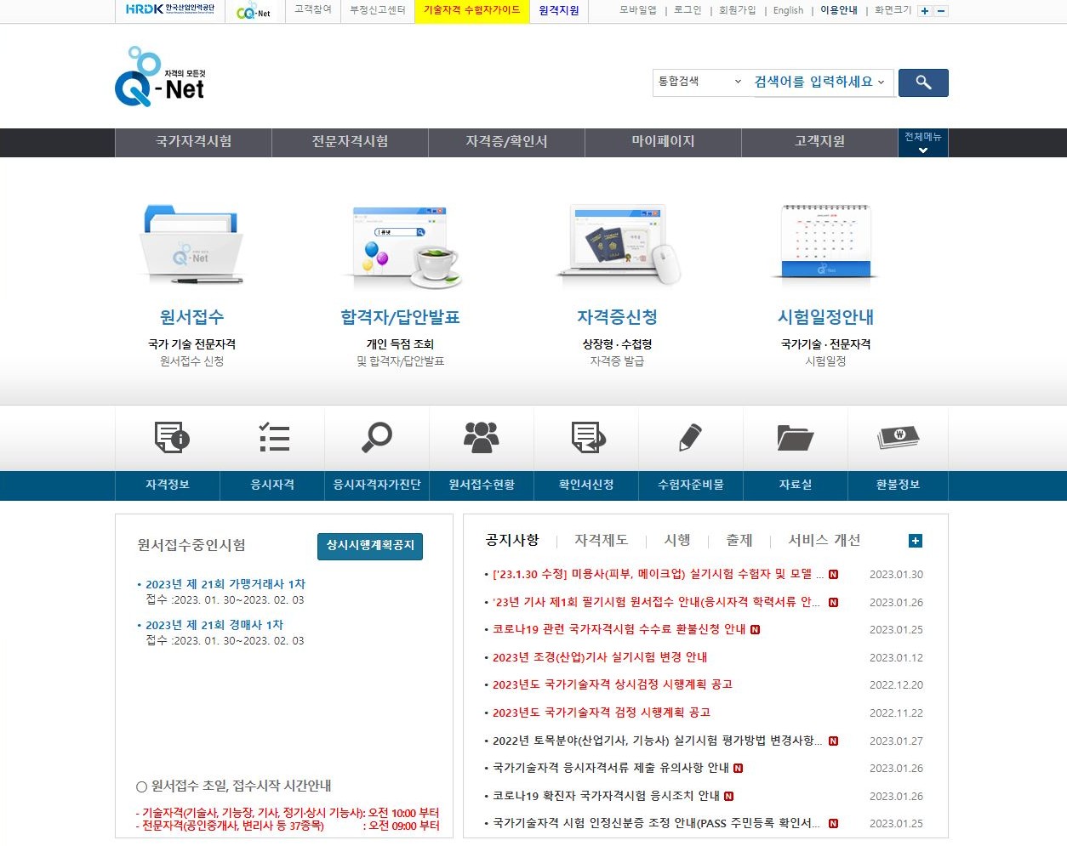The image size is (1067, 846).
Task: Open the 원서접수현황 people icon
Action: click(x=482, y=438)
